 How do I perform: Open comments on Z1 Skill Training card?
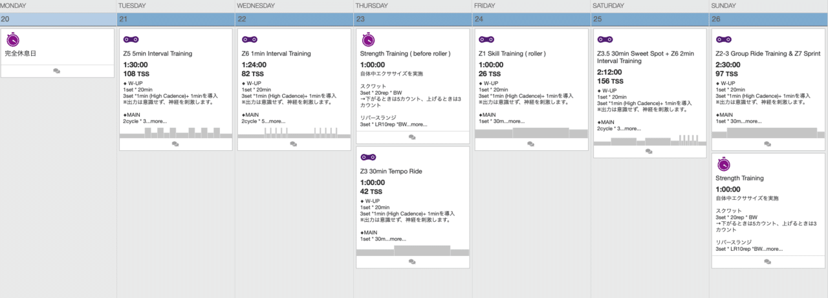click(531, 144)
